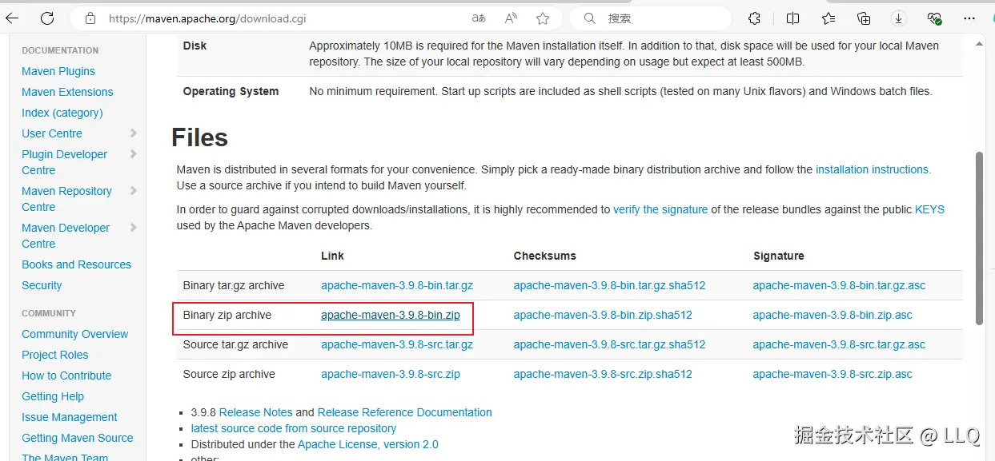Add page to favorites with star icon

[x=543, y=18]
